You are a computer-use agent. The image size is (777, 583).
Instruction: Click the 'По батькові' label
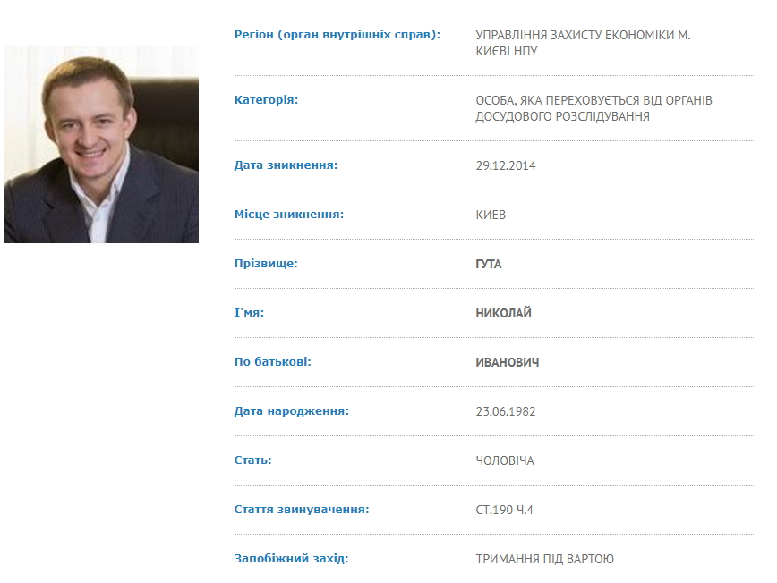(272, 362)
